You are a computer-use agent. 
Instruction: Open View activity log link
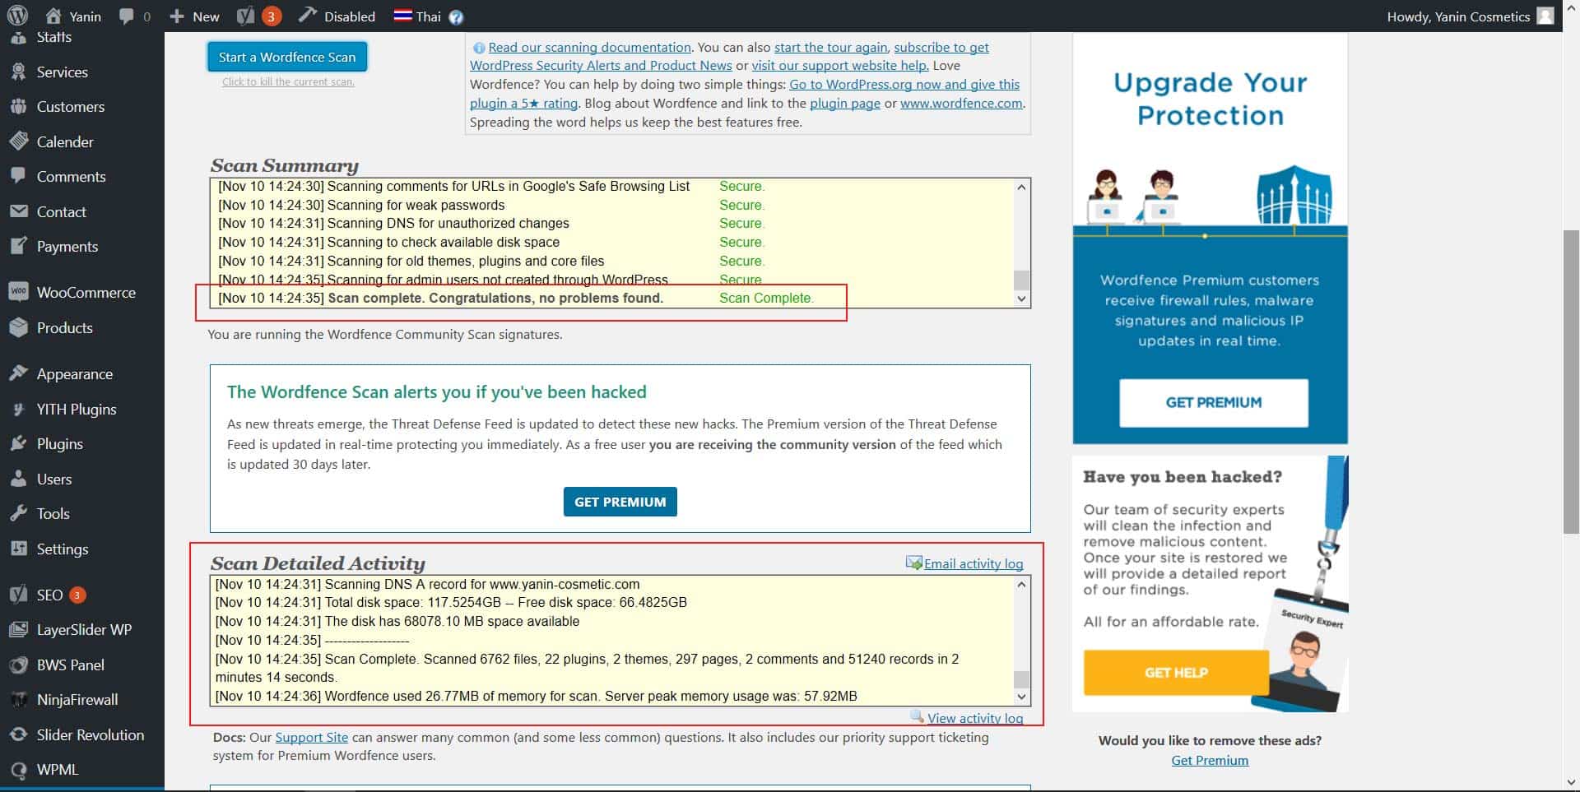click(x=975, y=718)
